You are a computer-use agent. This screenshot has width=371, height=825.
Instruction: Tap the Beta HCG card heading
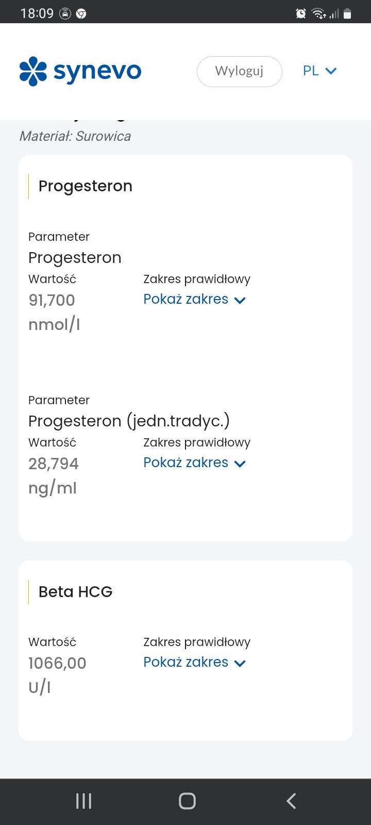click(x=76, y=592)
